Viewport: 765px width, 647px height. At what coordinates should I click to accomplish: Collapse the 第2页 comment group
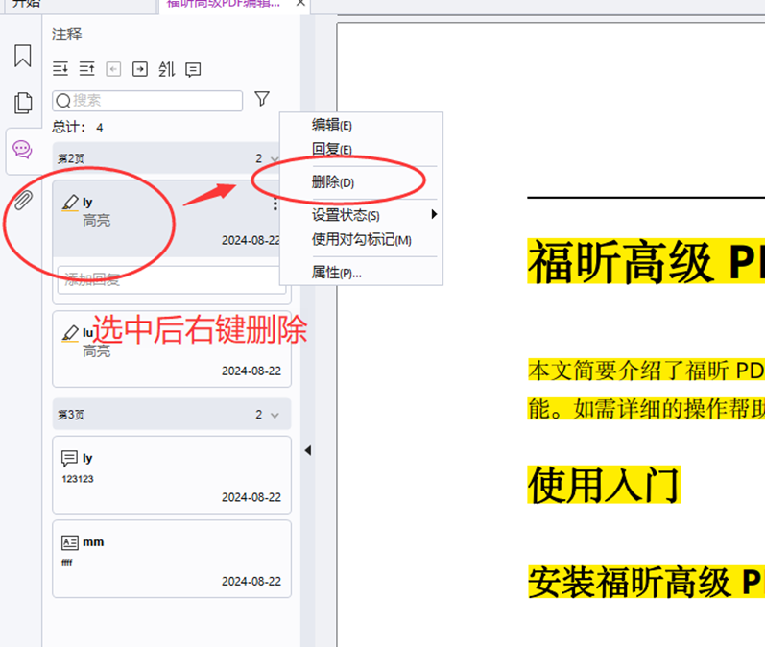click(x=275, y=159)
